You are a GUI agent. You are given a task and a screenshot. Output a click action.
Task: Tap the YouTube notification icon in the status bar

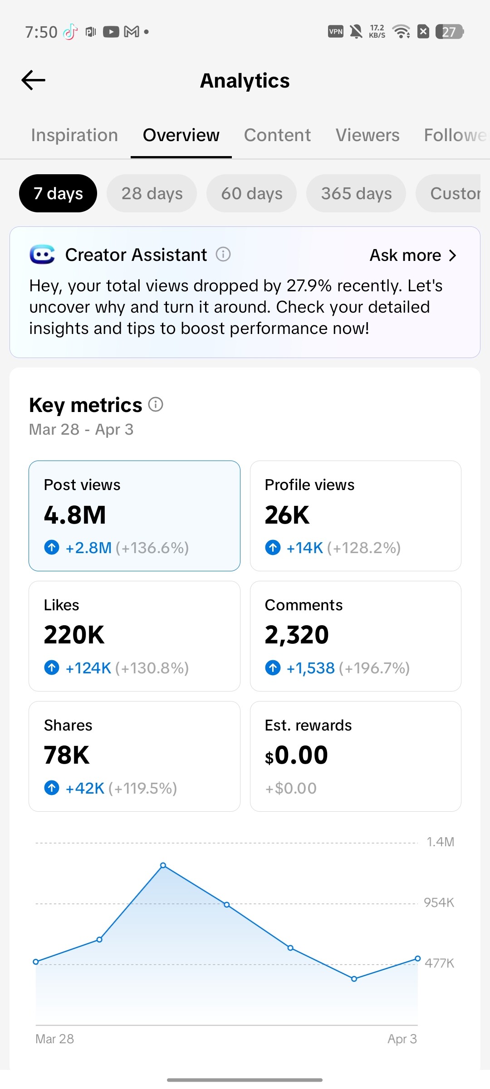[111, 32]
